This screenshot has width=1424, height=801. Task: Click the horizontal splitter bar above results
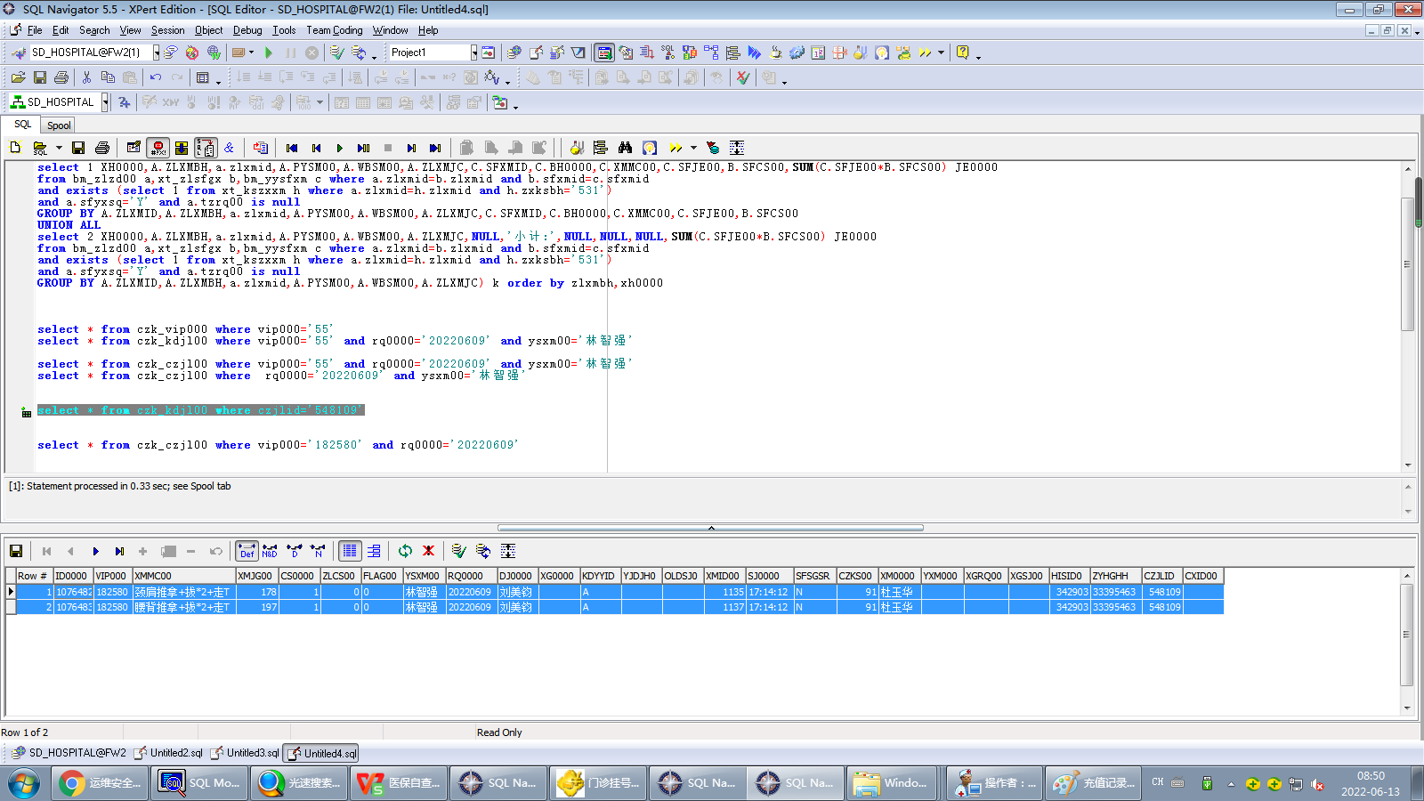710,528
